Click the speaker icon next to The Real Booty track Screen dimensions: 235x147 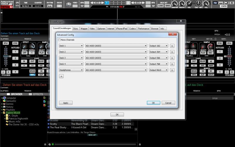[48, 127]
